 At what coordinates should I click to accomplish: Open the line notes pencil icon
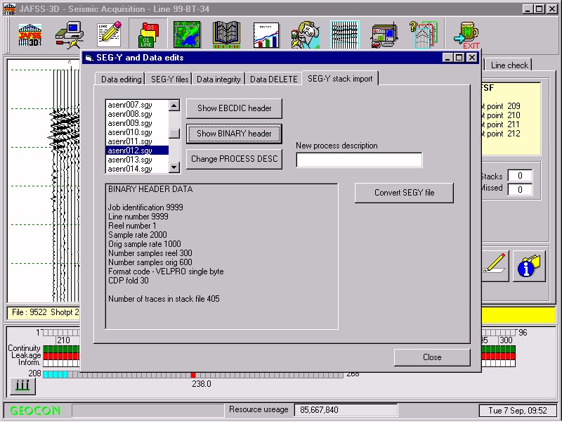click(110, 34)
